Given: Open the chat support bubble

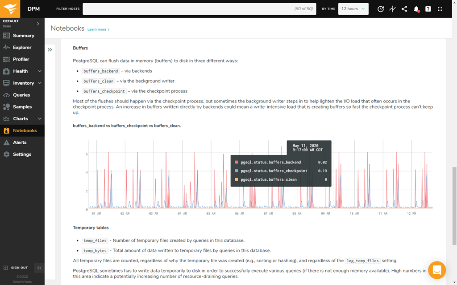Looking at the screenshot, I should tap(437, 270).
